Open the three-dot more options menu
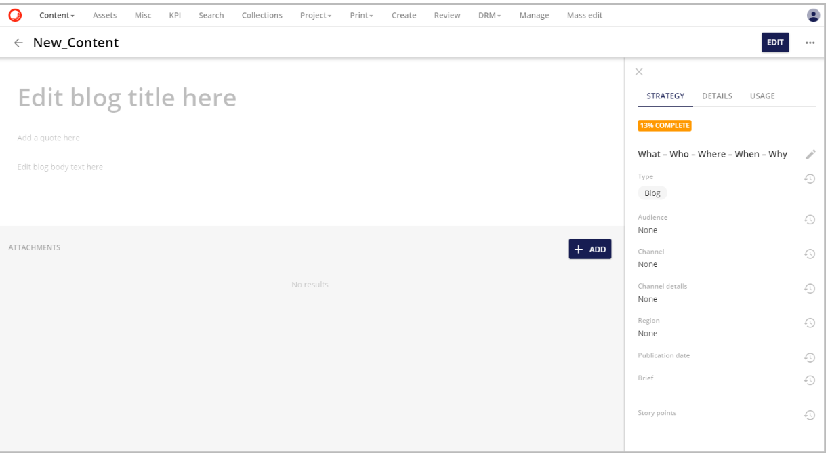 (x=810, y=43)
